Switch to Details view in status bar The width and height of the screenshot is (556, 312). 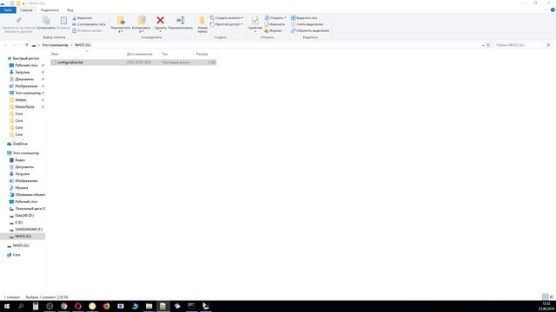point(545,296)
